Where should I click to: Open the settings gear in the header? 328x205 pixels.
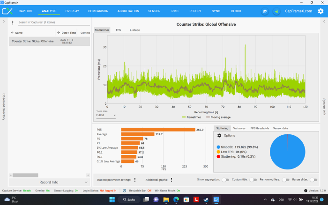pos(321,11)
